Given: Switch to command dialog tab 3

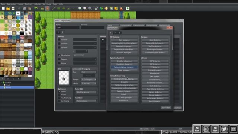Looking at the screenshot, I should pyautogui.click(x=119, y=33).
